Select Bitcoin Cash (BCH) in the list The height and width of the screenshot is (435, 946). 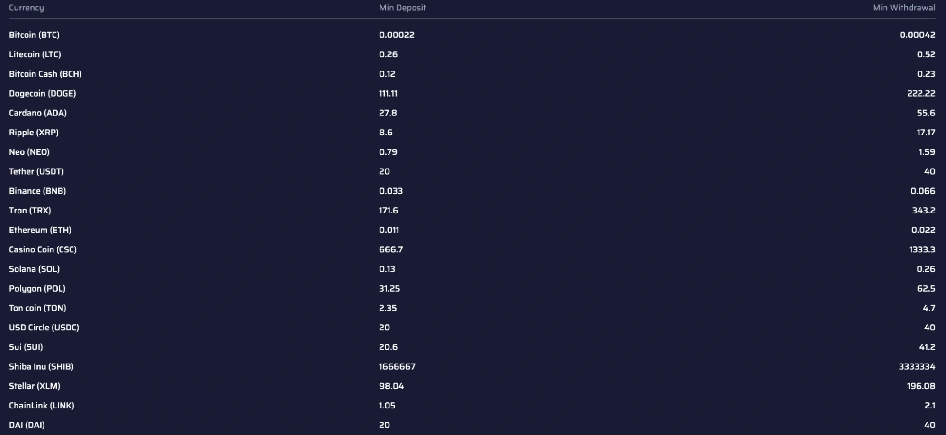45,74
